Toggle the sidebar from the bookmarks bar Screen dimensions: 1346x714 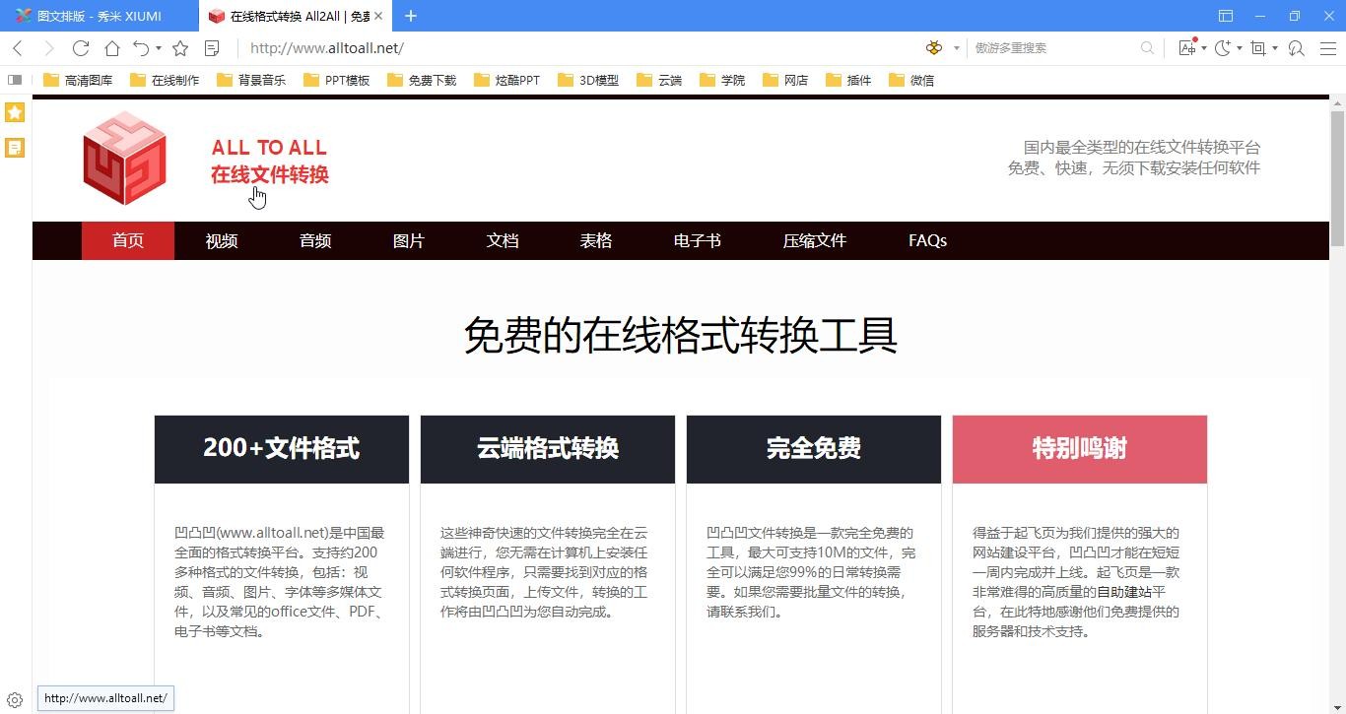point(15,80)
